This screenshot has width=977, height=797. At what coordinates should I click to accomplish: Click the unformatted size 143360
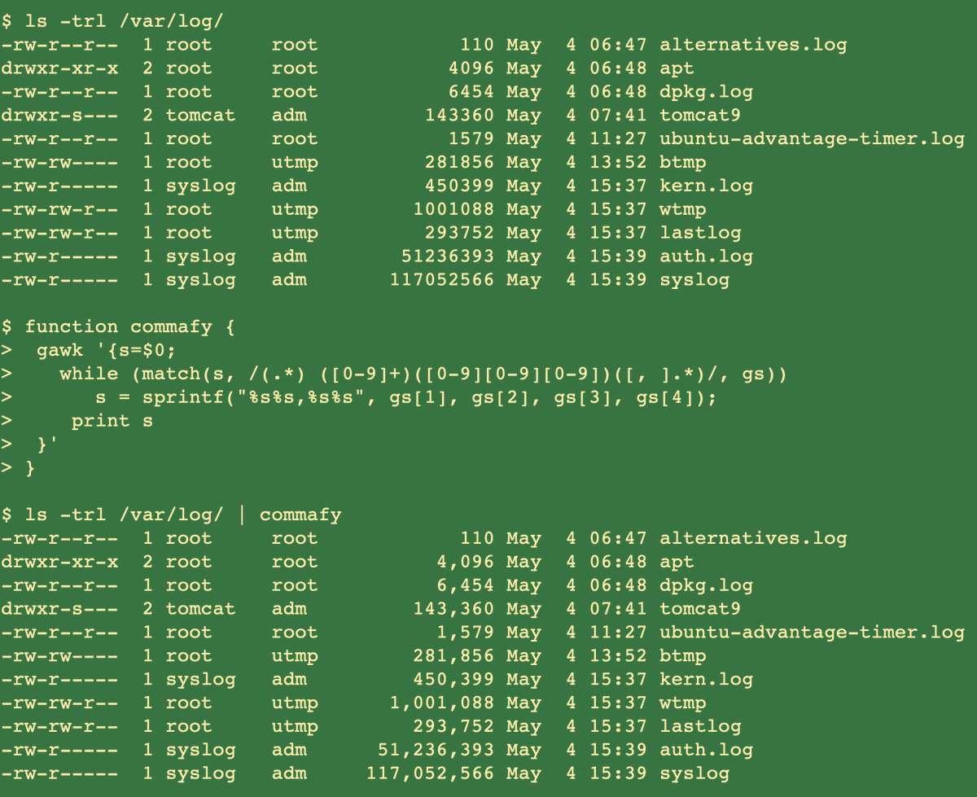[x=459, y=115]
